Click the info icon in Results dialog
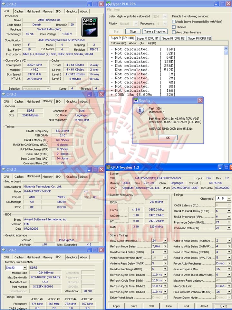 [x=140, y=110]
